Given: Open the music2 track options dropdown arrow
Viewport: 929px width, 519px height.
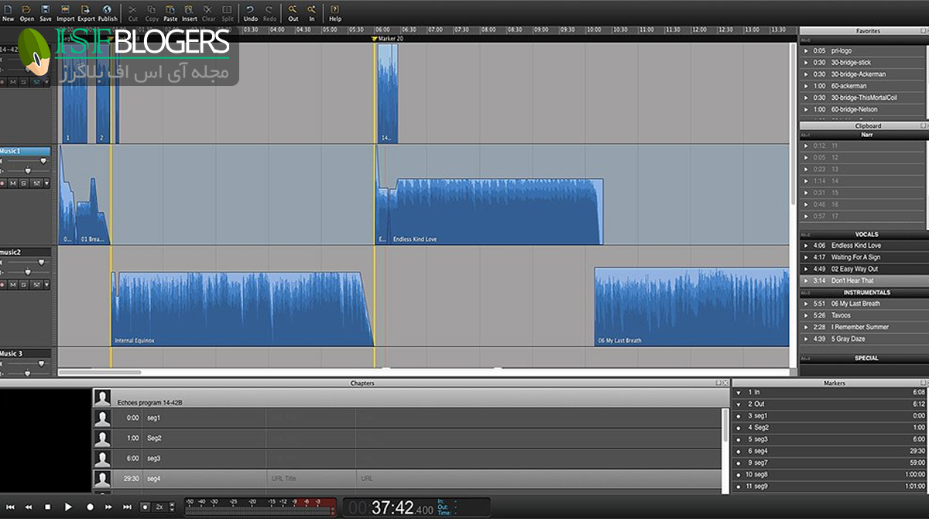Looking at the screenshot, I should (46, 284).
